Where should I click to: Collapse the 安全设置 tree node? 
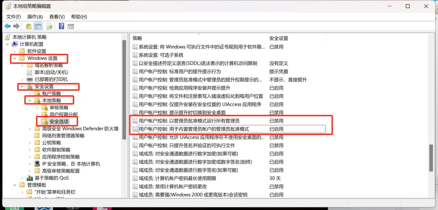[22, 87]
